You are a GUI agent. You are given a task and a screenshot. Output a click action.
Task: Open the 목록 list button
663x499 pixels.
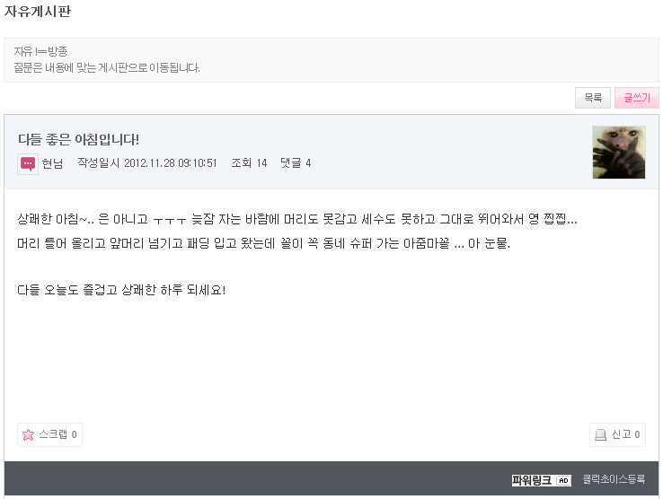[593, 98]
